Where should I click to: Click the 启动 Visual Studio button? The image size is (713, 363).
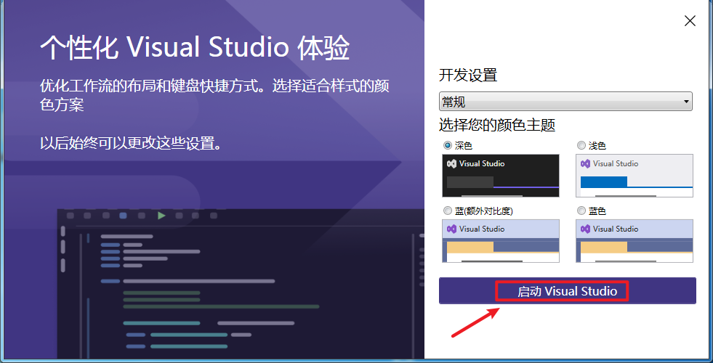pos(568,291)
